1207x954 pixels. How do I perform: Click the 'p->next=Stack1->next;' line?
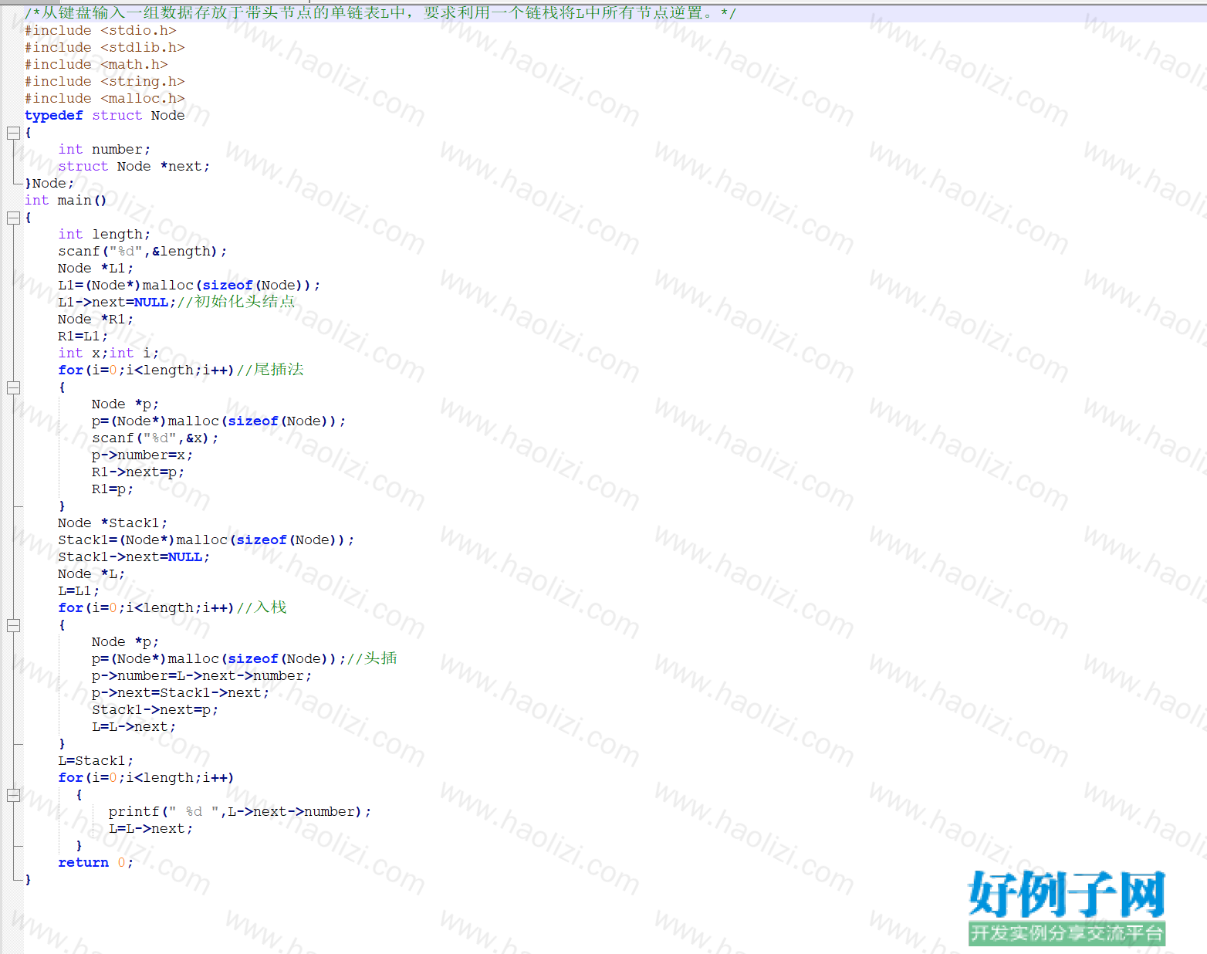point(181,693)
